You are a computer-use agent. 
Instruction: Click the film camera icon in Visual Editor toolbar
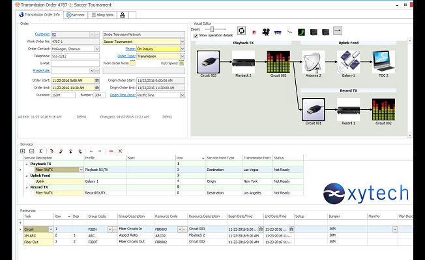[265, 31]
